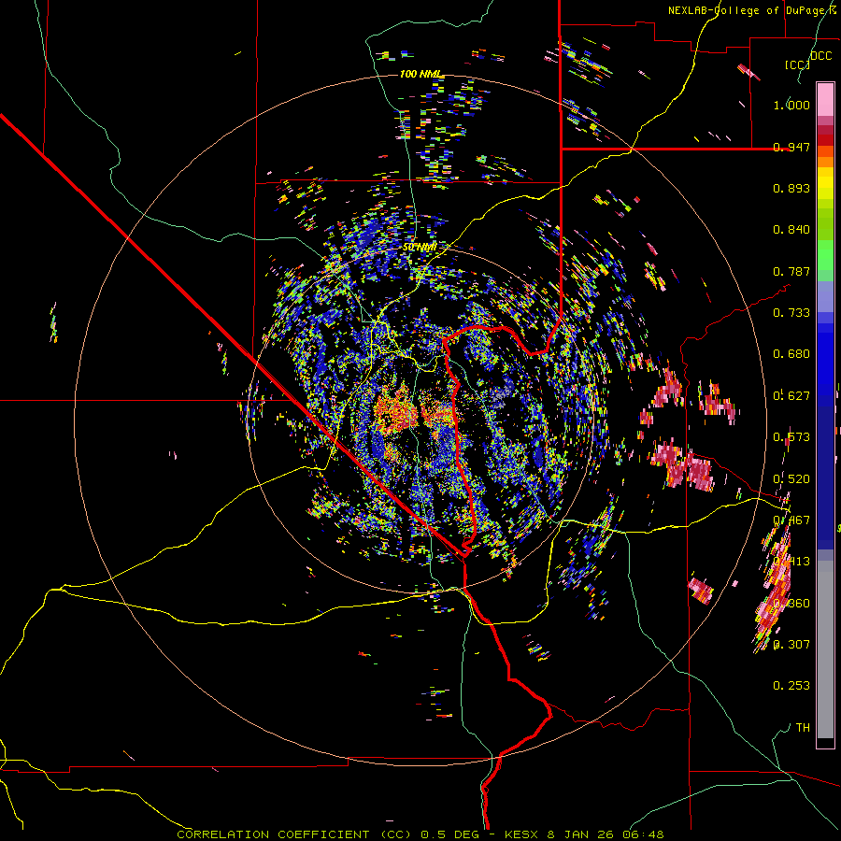Select the 0.893 legend value
This screenshot has width=841, height=841.
pos(791,188)
